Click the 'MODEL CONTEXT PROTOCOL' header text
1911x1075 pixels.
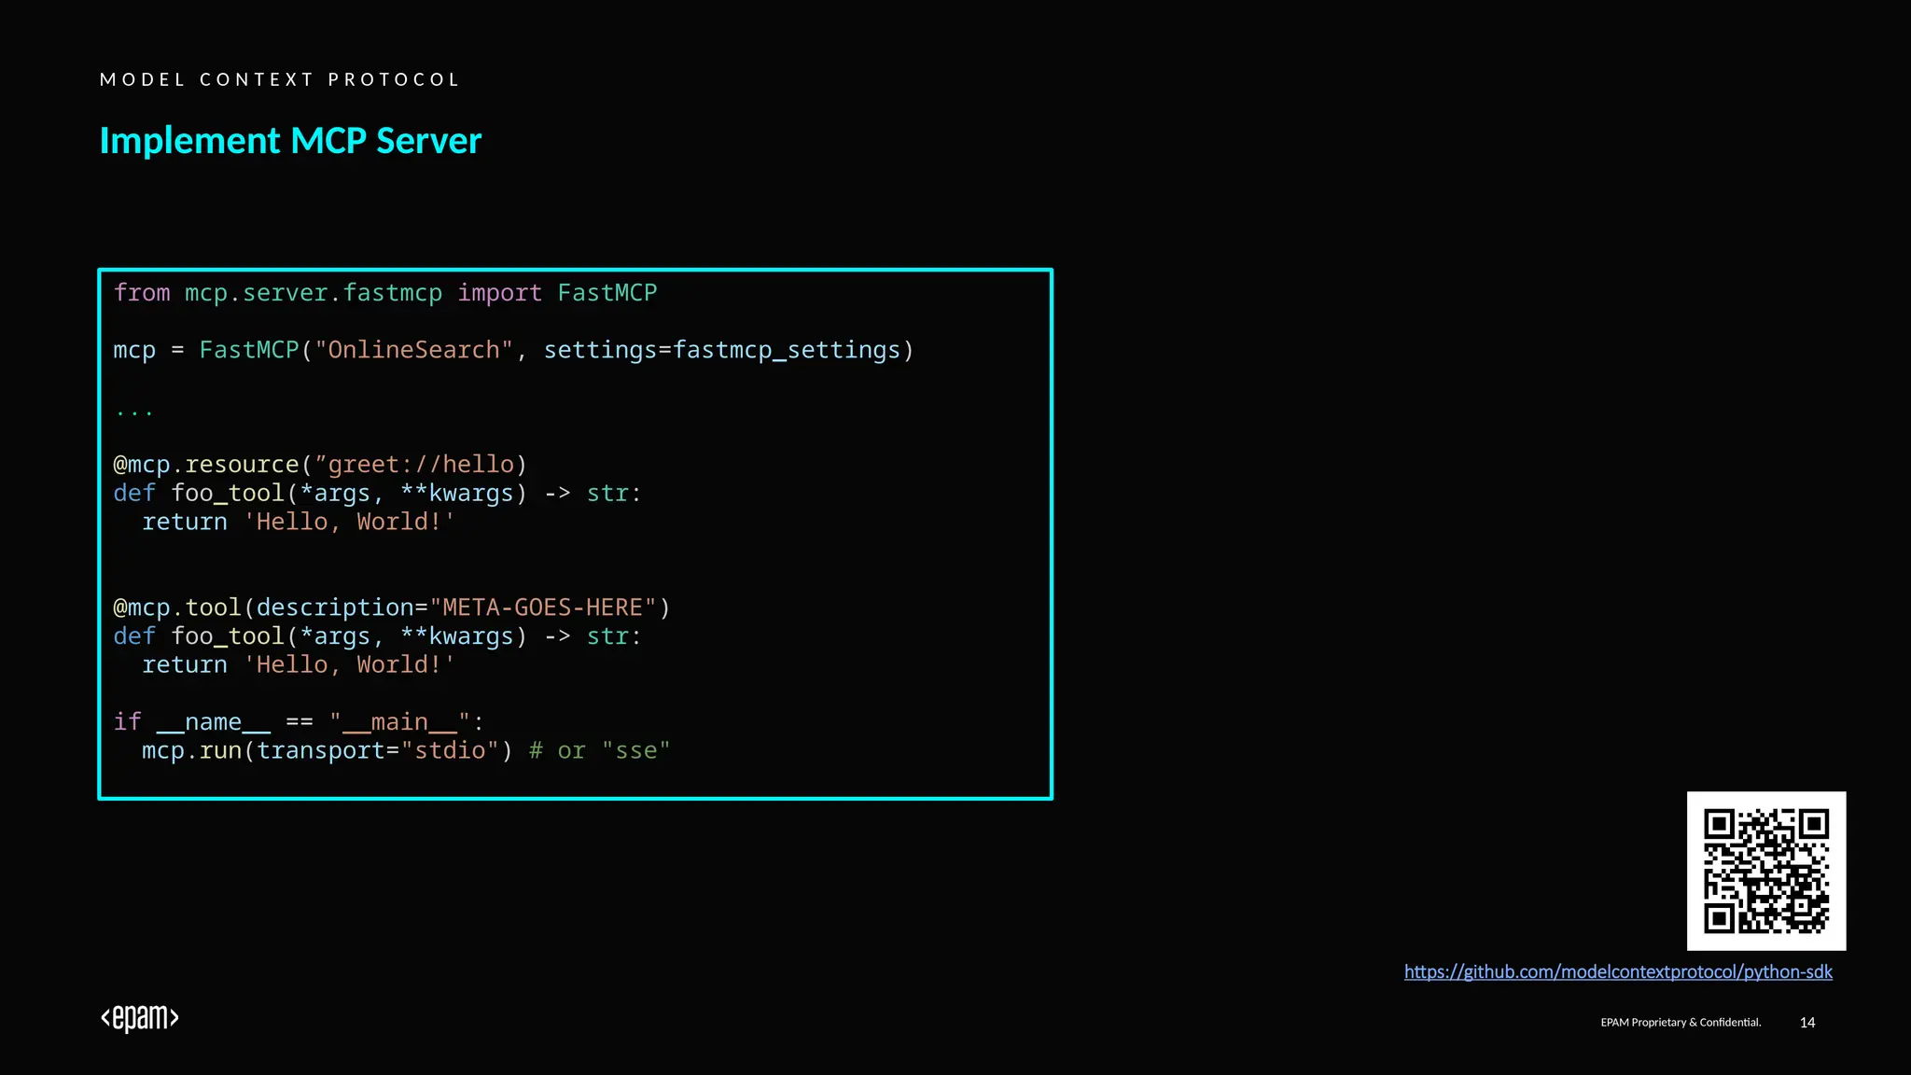coord(280,79)
